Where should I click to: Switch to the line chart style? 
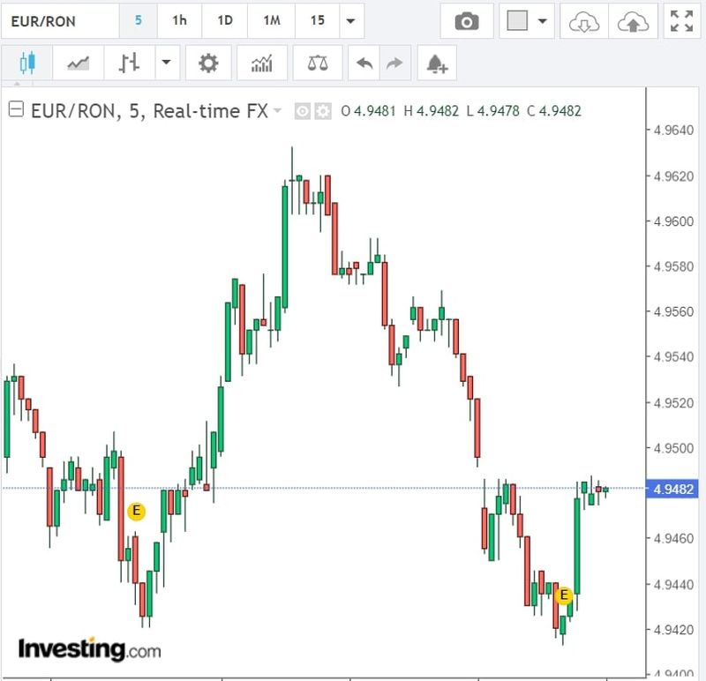point(78,64)
